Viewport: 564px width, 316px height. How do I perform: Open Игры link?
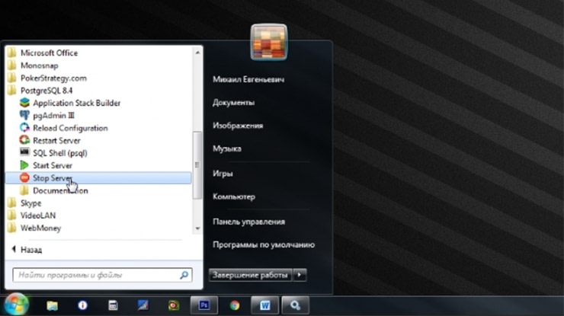click(223, 174)
